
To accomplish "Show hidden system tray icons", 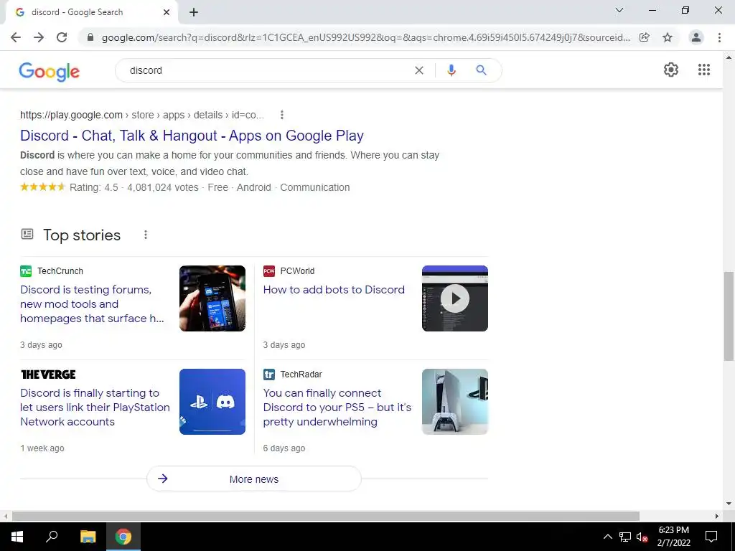I will (x=607, y=537).
